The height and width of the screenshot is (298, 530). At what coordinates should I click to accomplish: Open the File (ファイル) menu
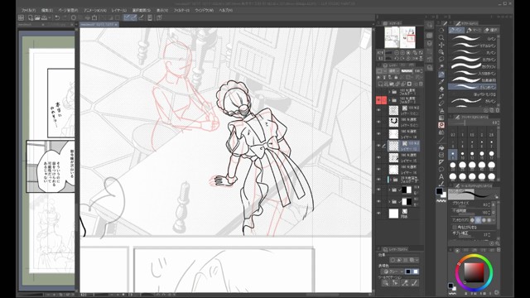(x=29, y=11)
